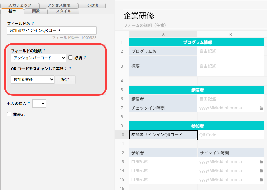Click help icon beside セルの結合
The height and width of the screenshot is (190, 267).
coord(29,103)
